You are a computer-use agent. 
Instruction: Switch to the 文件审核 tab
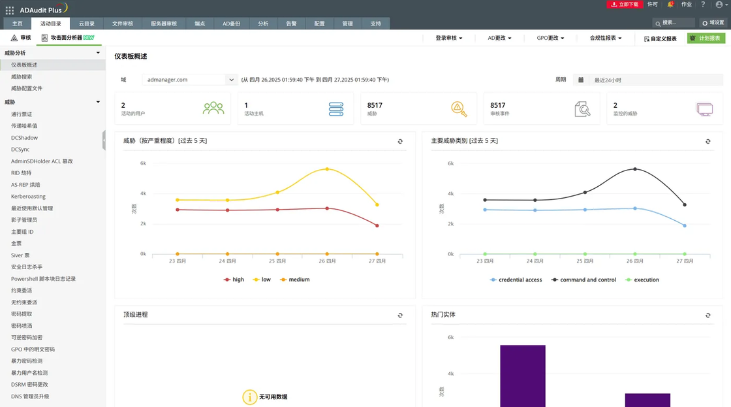[123, 24]
